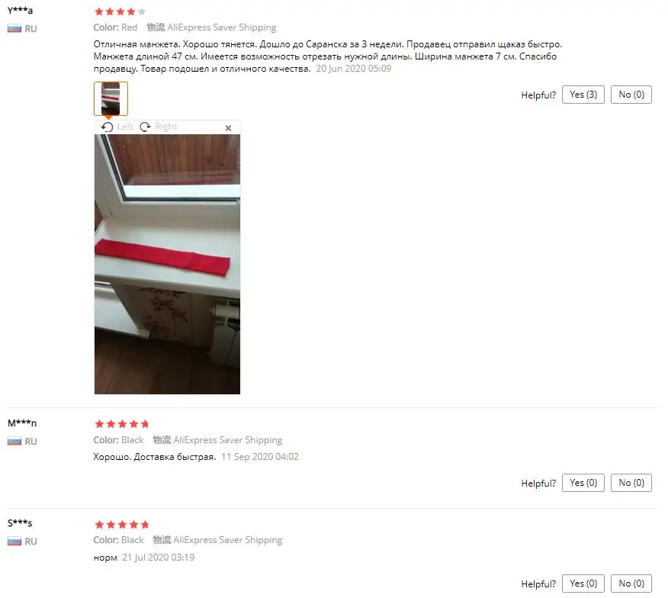Viewport: 668px width, 598px height.
Task: Click the enlarged red cuff photo
Action: (x=167, y=264)
